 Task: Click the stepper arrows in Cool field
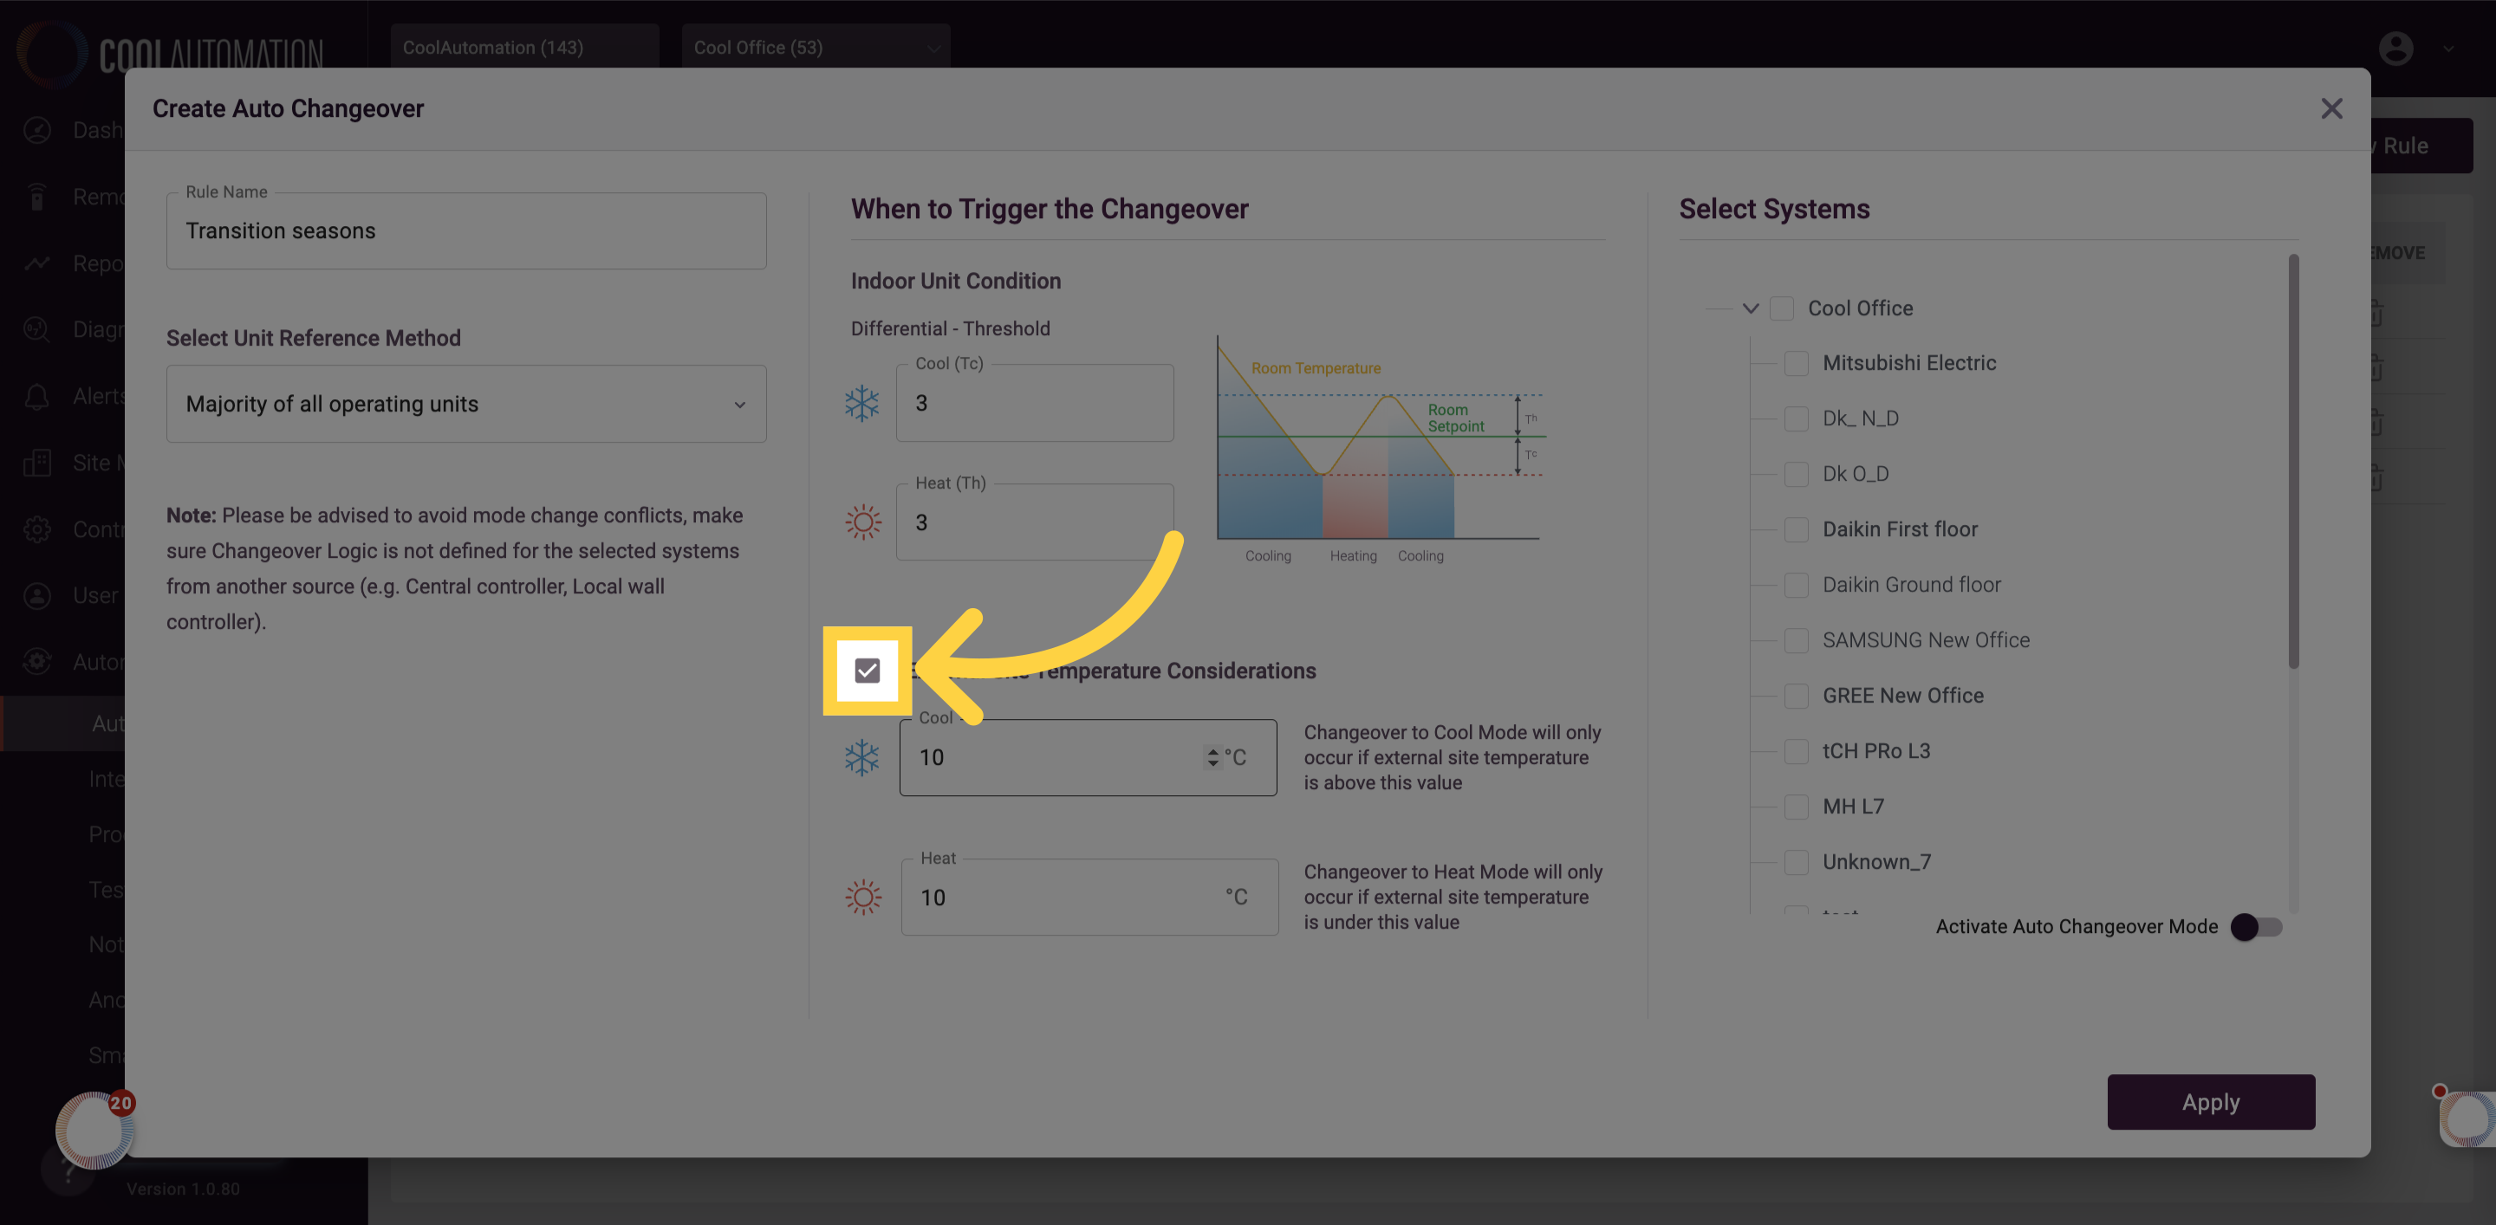click(x=1212, y=757)
